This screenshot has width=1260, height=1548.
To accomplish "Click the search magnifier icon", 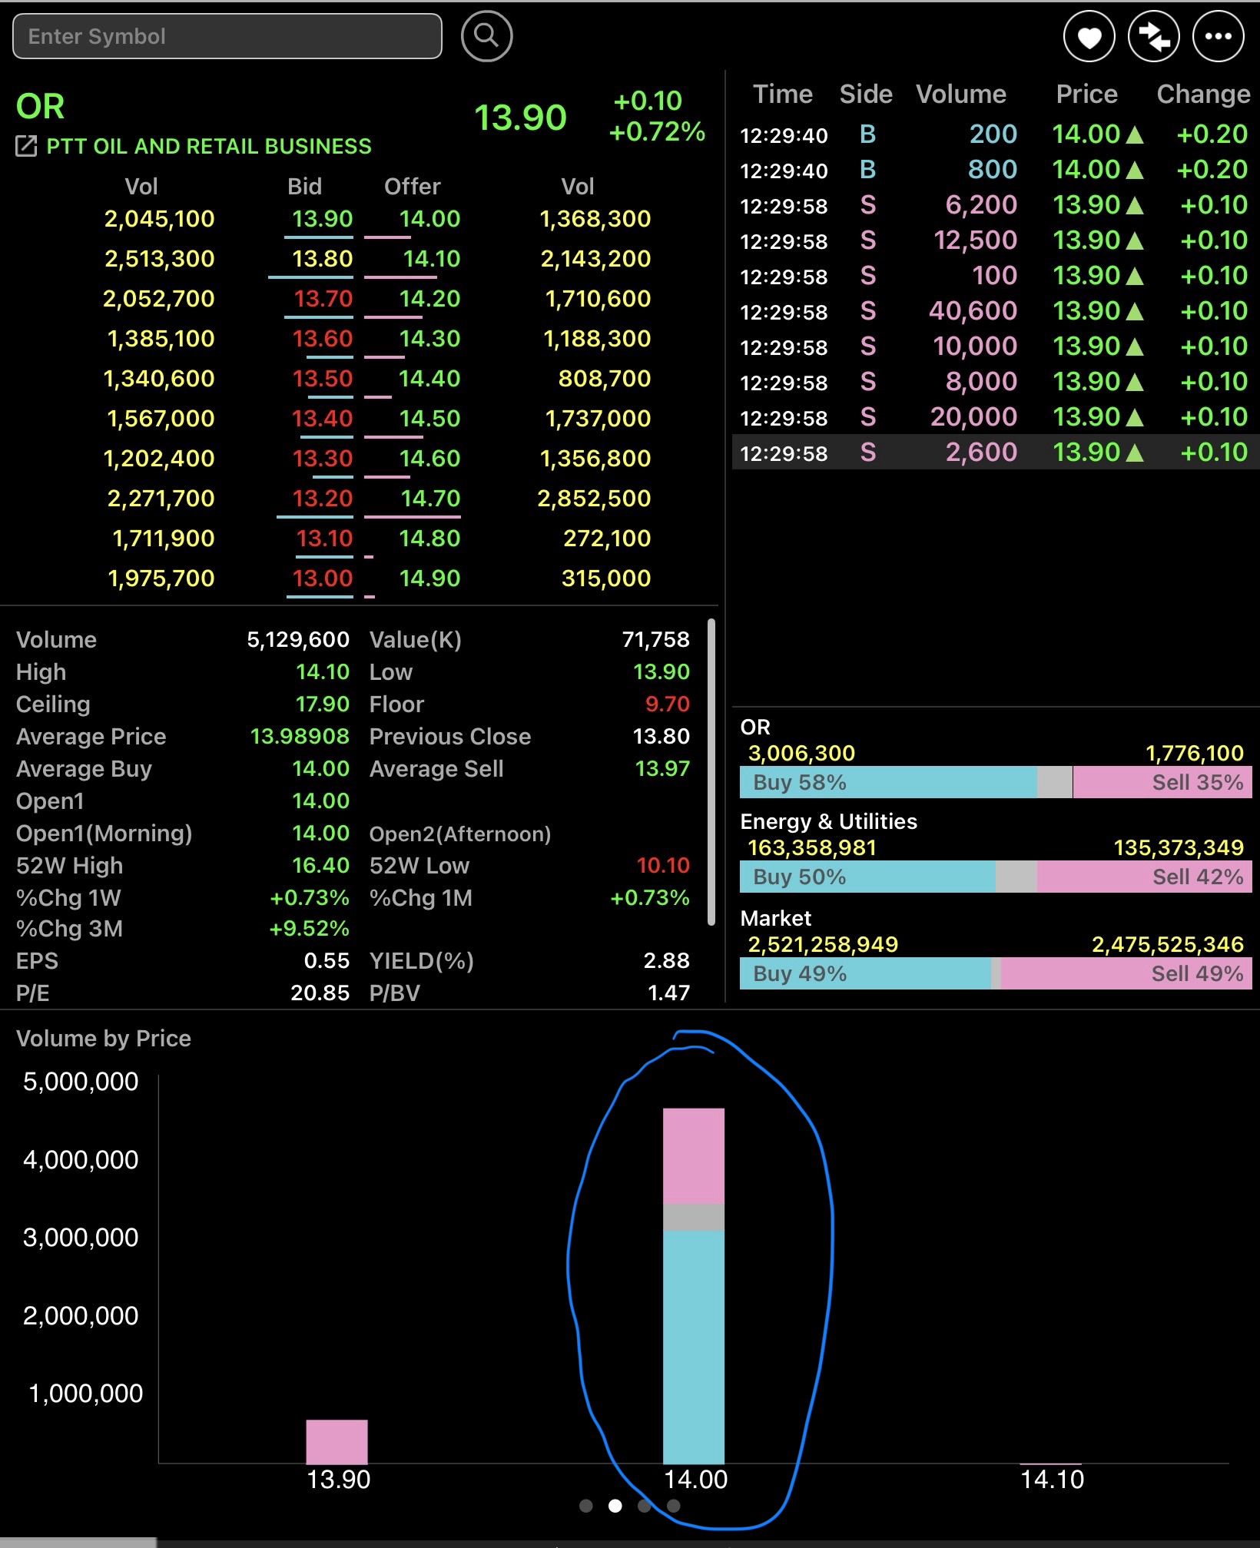I will (486, 36).
